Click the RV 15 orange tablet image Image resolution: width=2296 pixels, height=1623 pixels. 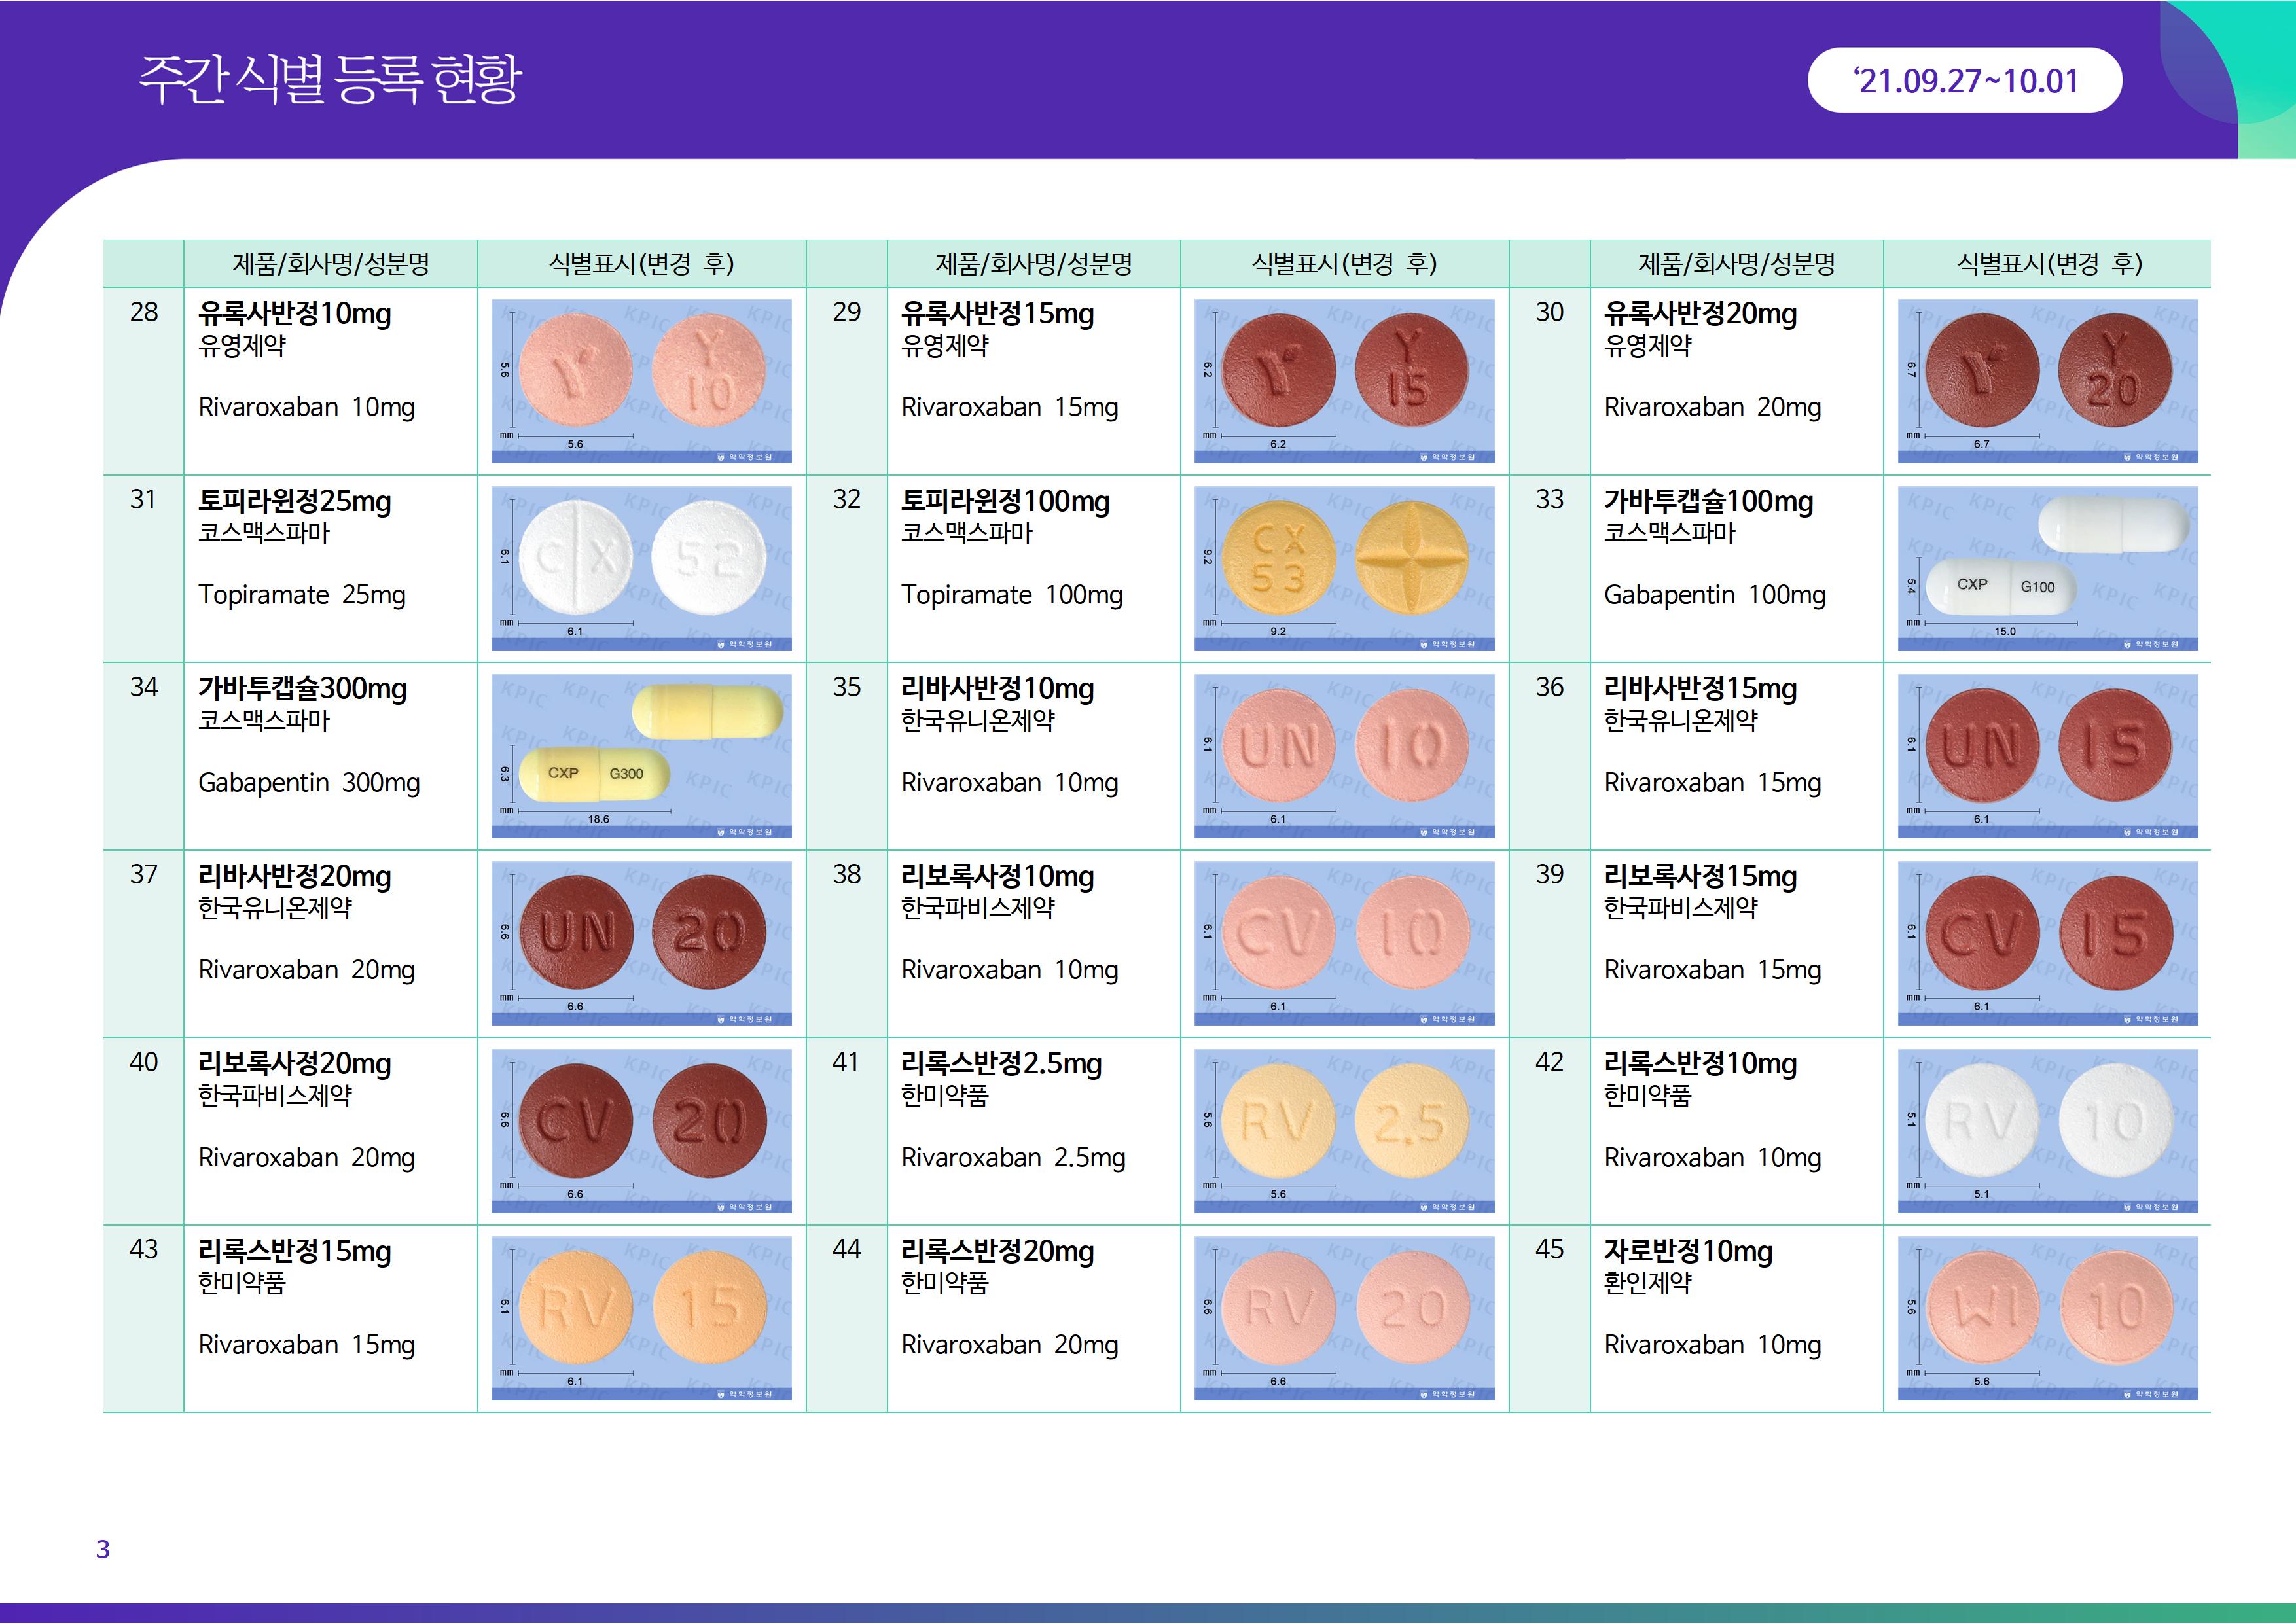[641, 1318]
